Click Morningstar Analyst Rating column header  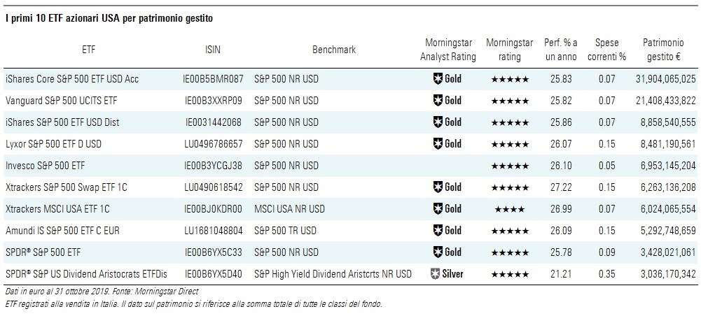447,50
